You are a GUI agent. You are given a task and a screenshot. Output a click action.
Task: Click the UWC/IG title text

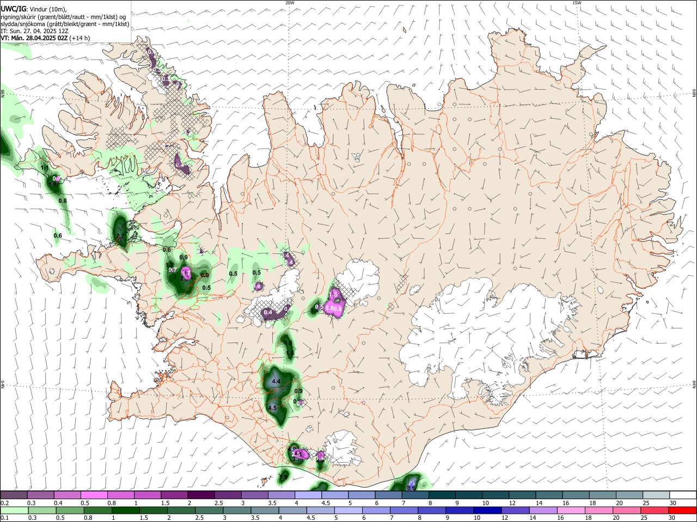13,9
